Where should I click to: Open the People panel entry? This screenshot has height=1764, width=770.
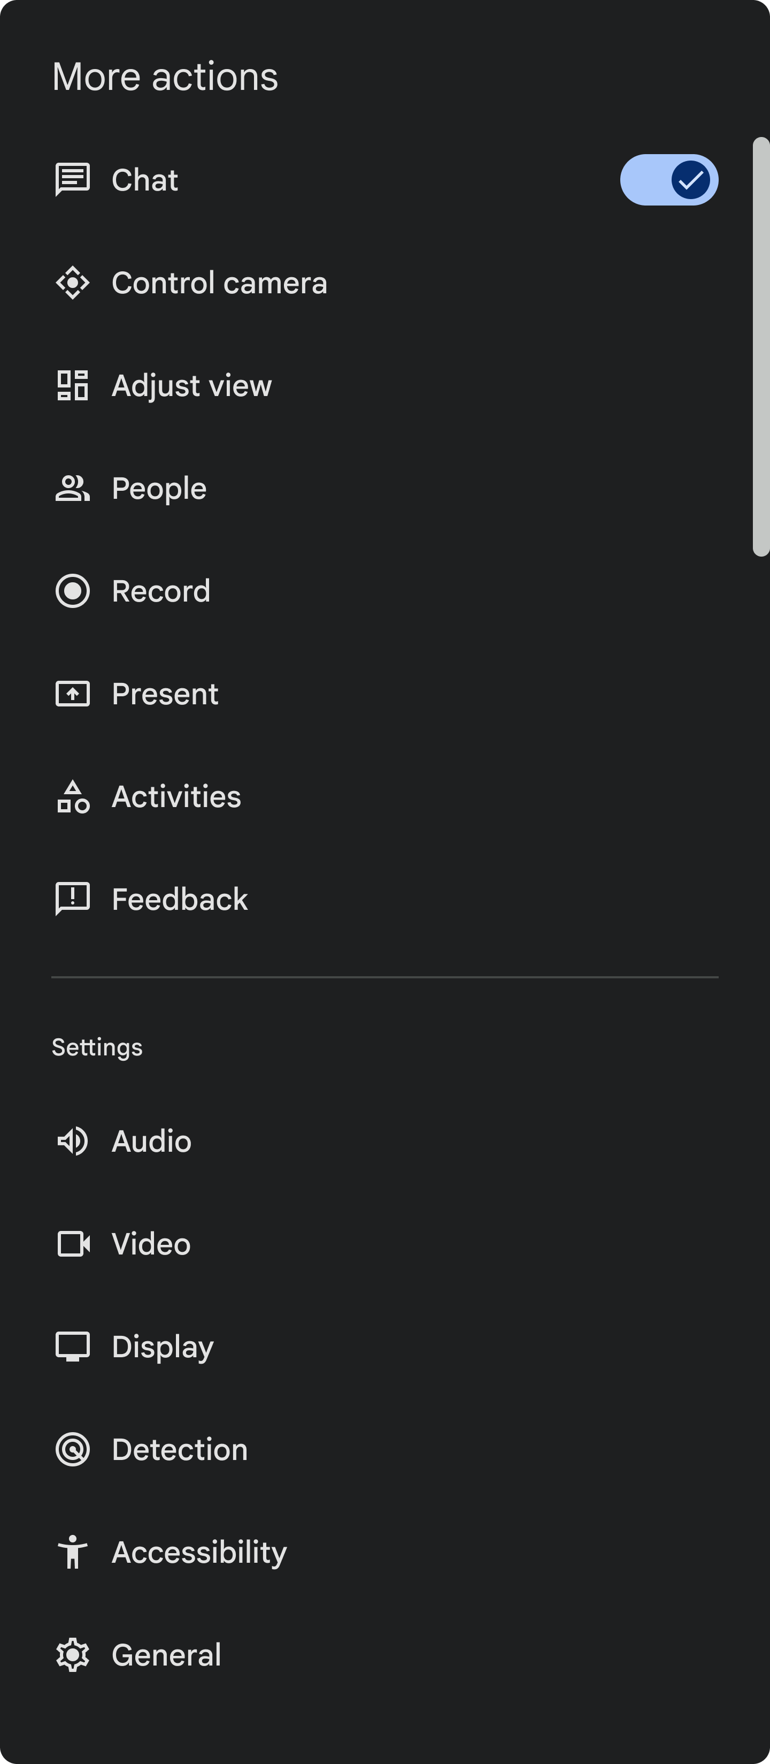tap(159, 488)
